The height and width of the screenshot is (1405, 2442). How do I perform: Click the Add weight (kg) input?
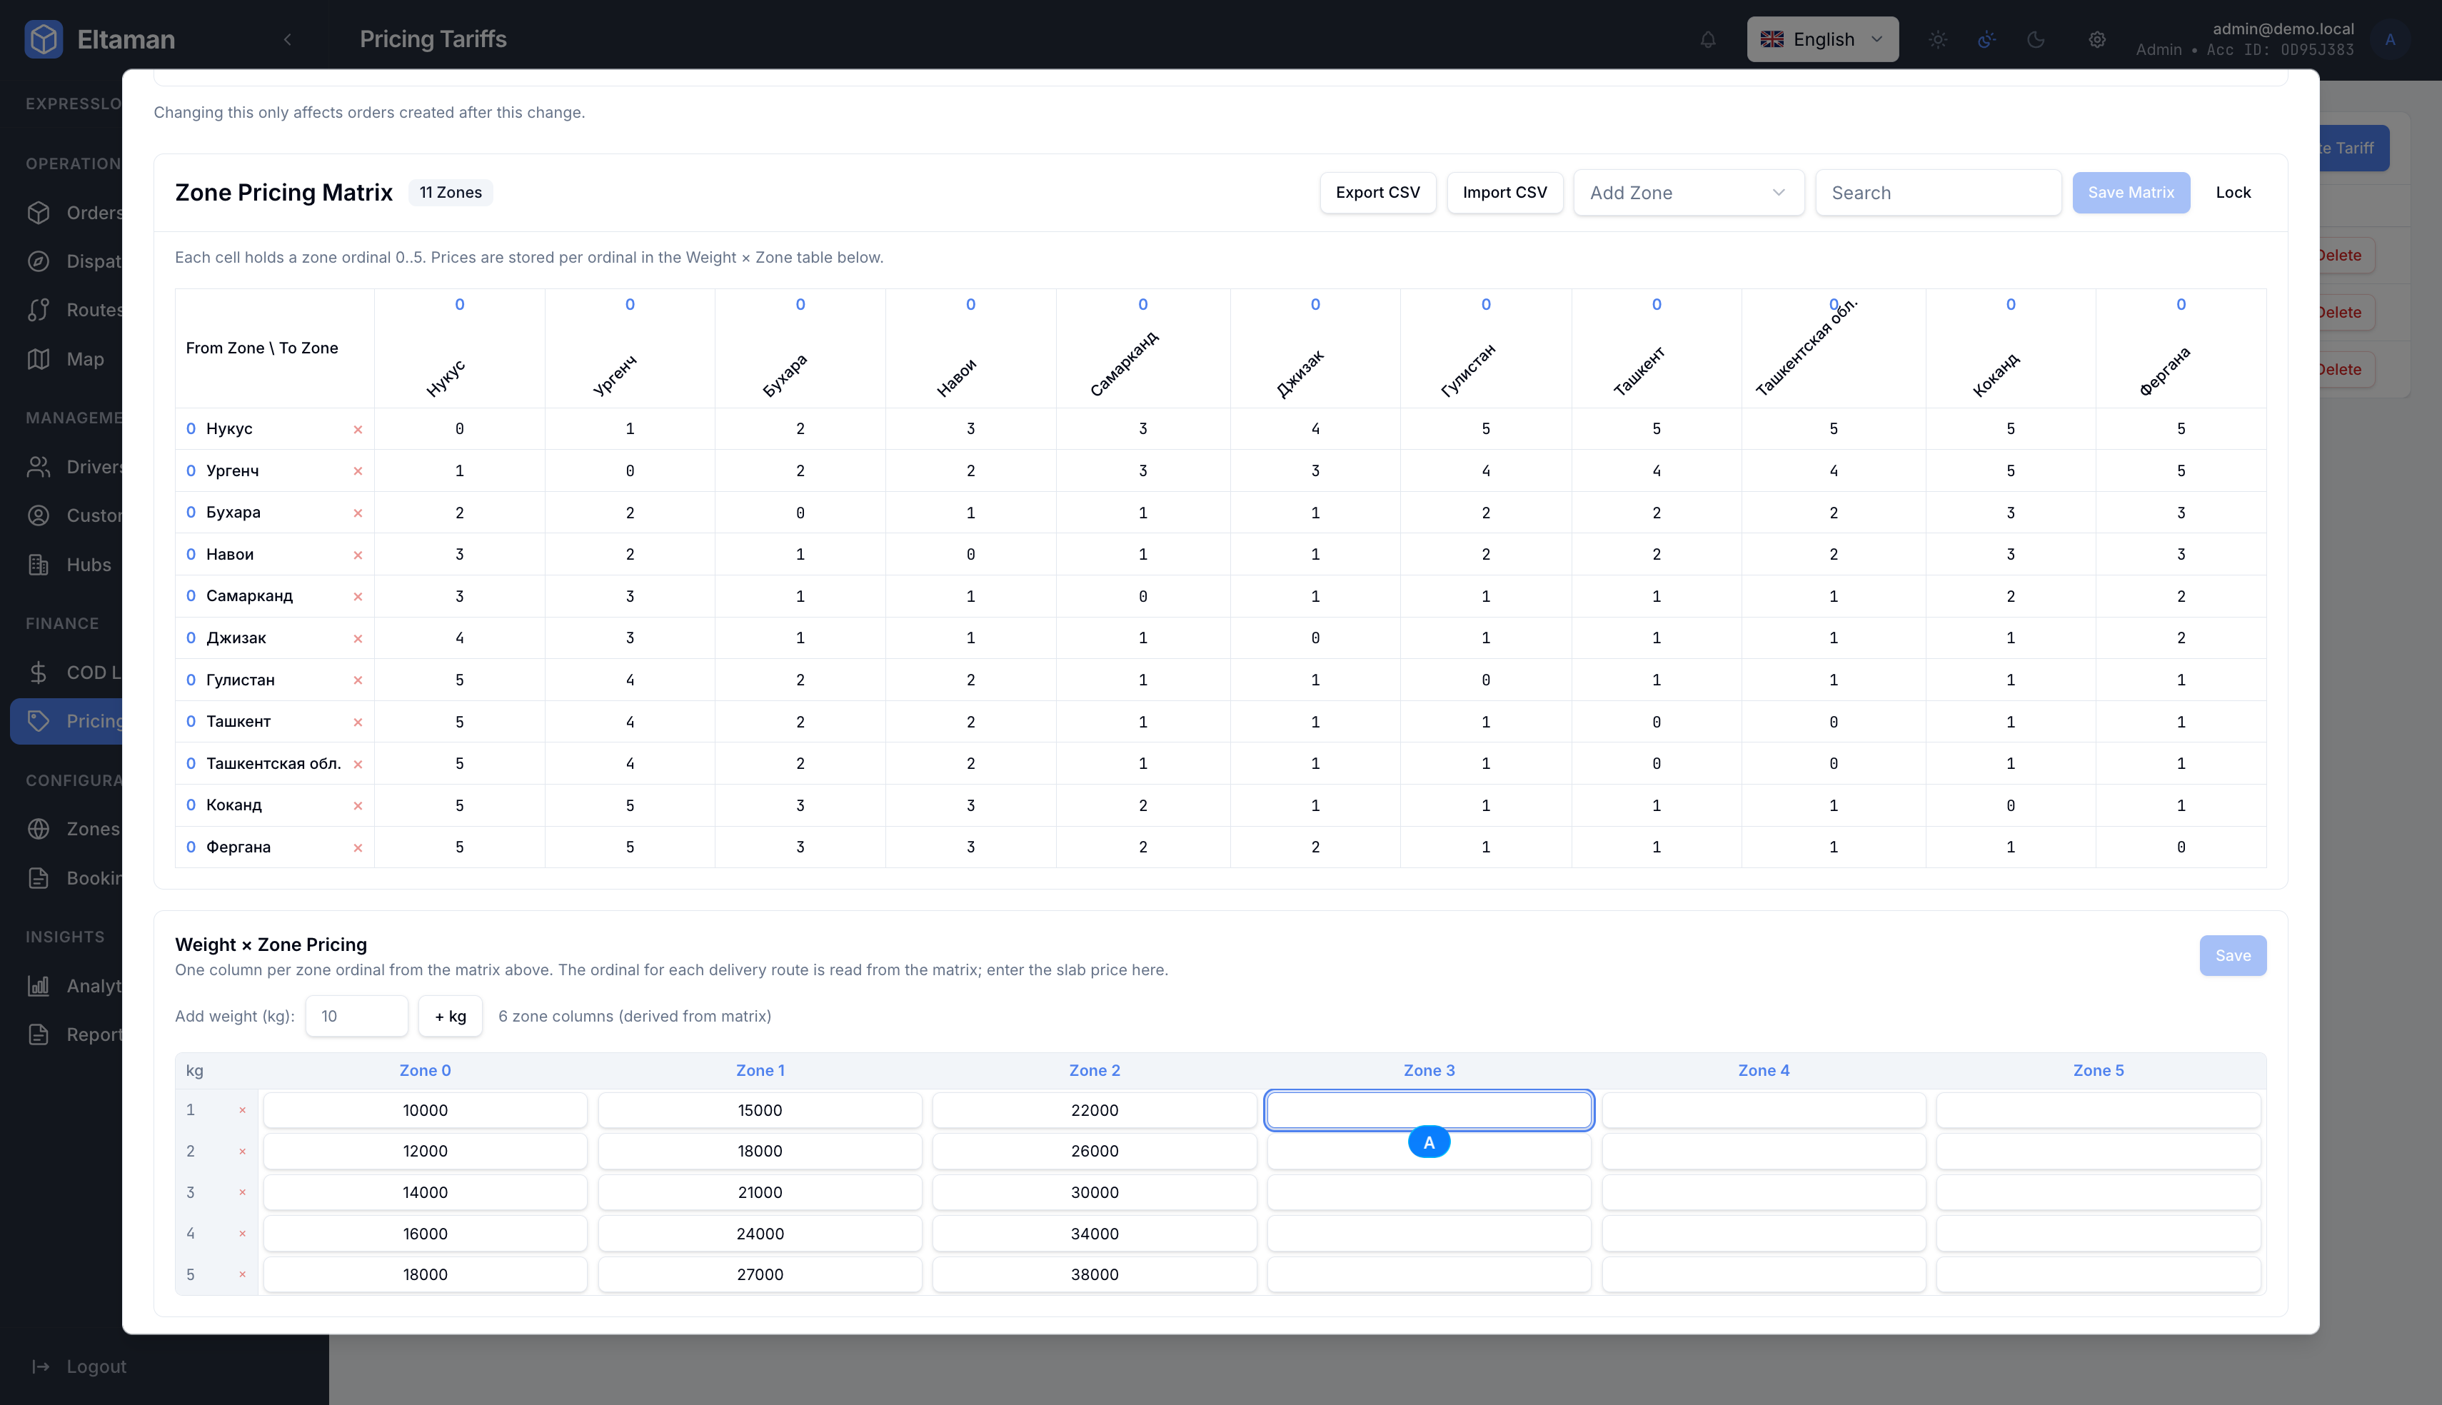pyautogui.click(x=357, y=1016)
